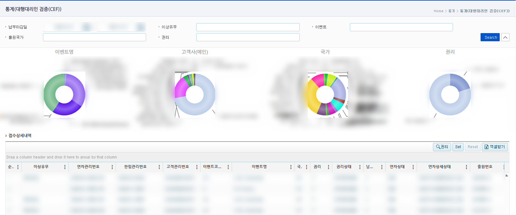Collapse the 접수상세내역 section
This screenshot has height=215, width=516.
(6, 136)
